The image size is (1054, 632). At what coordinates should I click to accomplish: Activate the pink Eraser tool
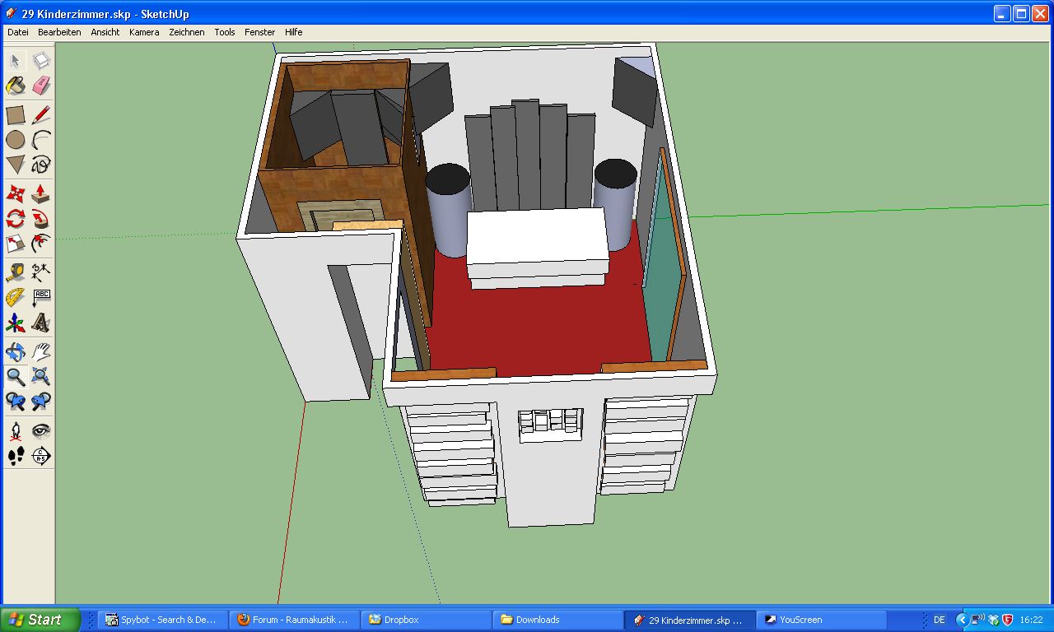click(41, 86)
